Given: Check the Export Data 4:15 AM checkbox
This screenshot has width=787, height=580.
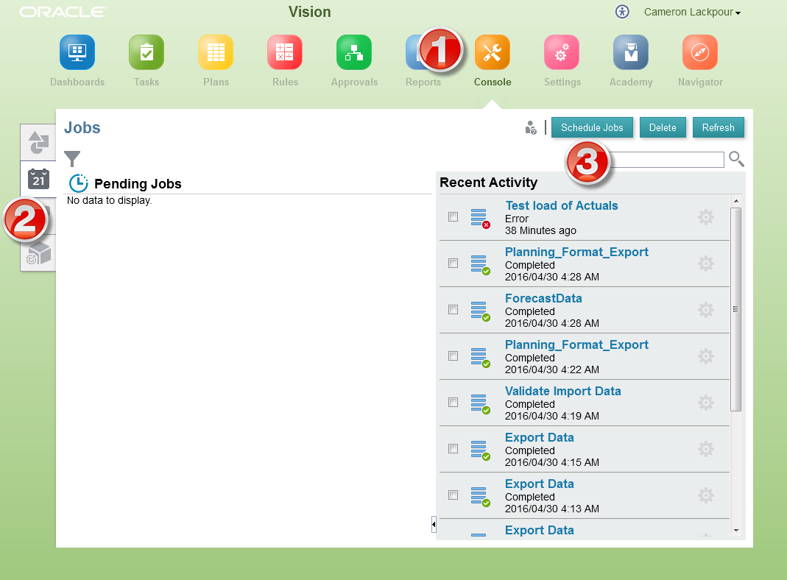Looking at the screenshot, I should (454, 448).
